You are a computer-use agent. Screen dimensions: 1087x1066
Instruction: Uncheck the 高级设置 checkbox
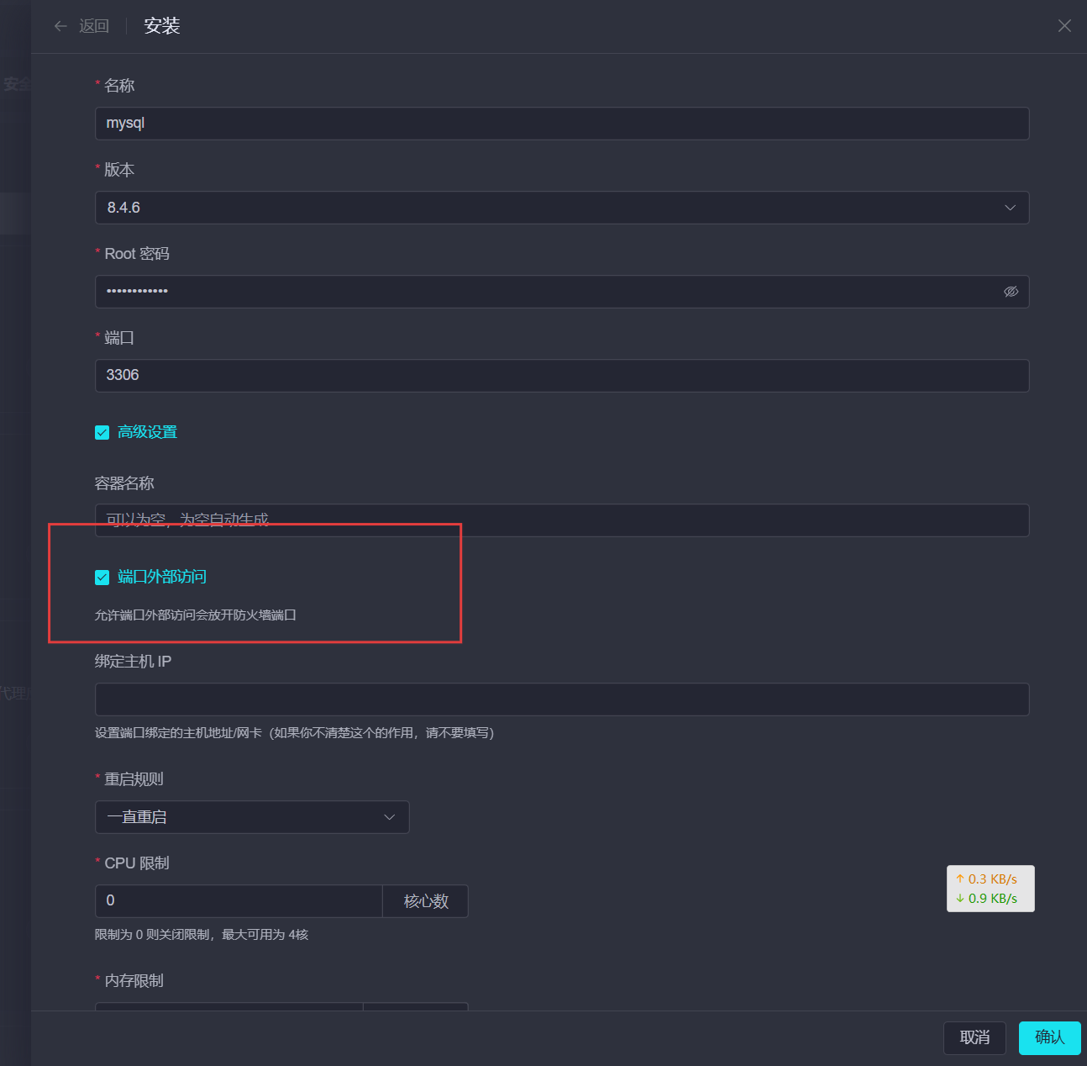click(x=102, y=432)
